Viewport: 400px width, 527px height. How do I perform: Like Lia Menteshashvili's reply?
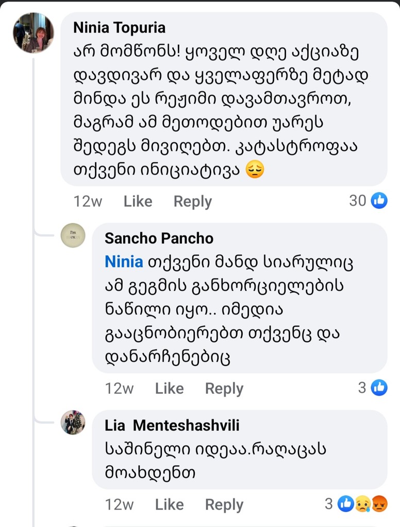169,504
